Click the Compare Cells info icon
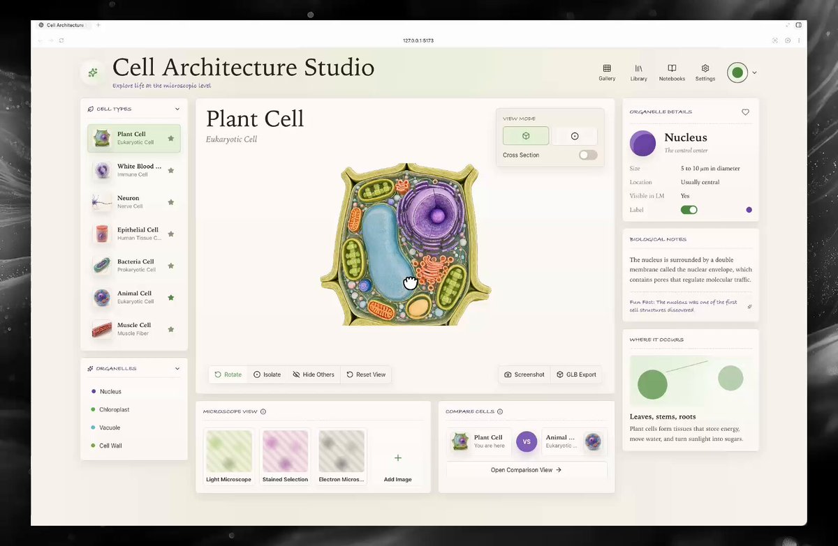The width and height of the screenshot is (838, 546). pos(500,411)
